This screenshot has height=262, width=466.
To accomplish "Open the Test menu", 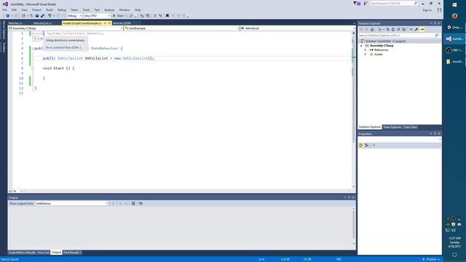I will (x=97, y=9).
